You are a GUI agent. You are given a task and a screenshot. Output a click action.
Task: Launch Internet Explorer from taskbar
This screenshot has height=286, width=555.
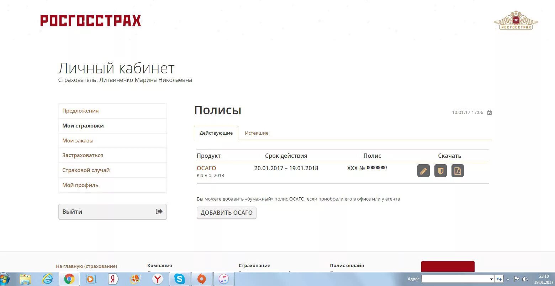tap(47, 279)
